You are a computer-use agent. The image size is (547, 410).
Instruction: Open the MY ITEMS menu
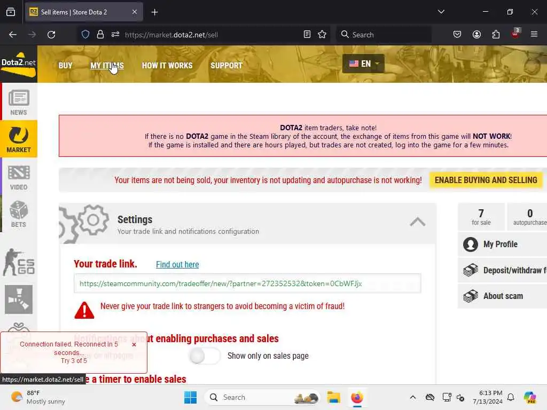[x=107, y=66]
